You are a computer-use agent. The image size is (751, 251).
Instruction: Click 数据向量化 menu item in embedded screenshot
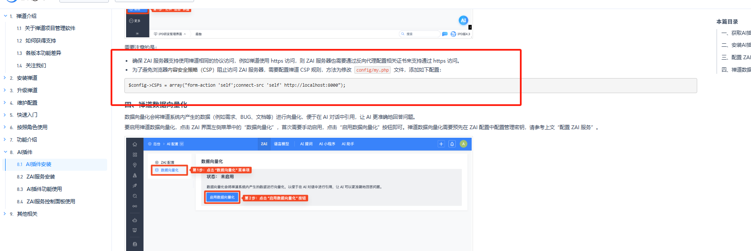pos(170,170)
